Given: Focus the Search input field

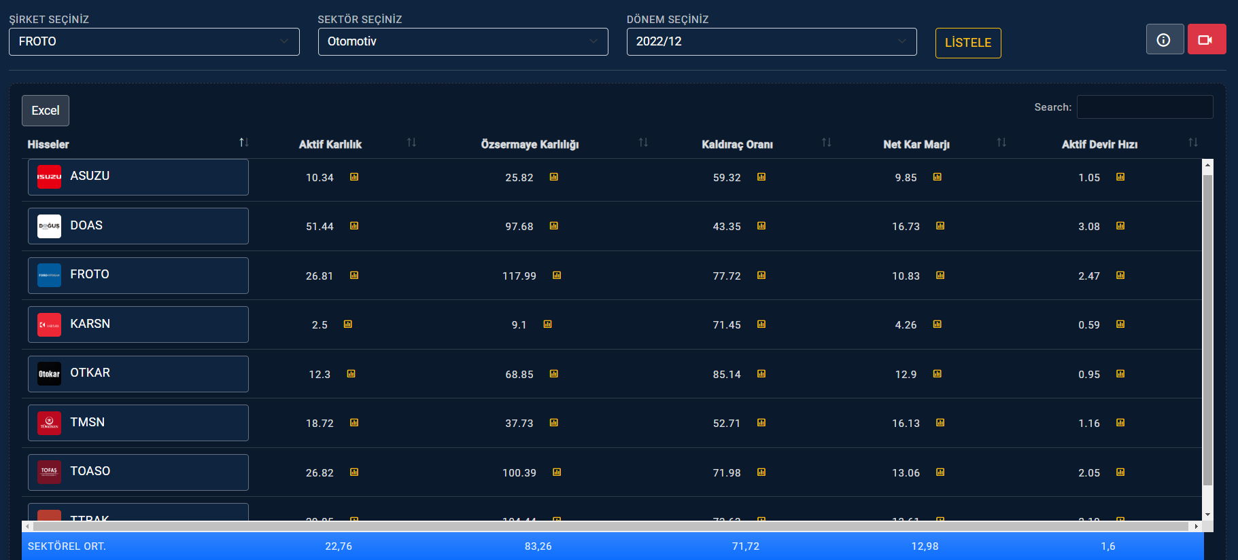Looking at the screenshot, I should 1145,107.
